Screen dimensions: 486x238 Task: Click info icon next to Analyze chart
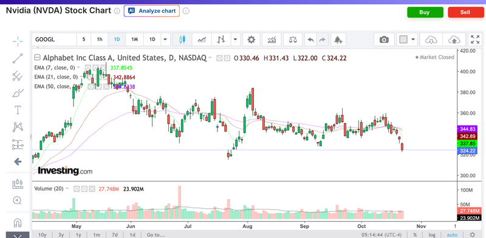186,11
